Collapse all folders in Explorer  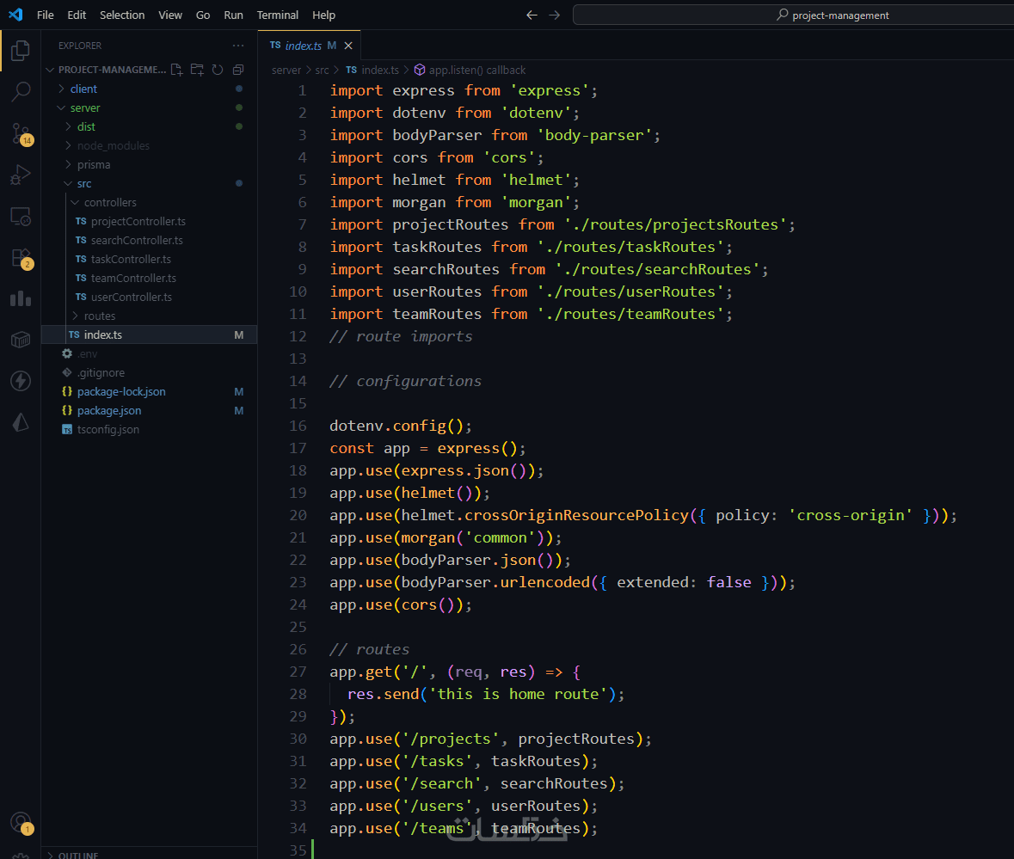[238, 70]
